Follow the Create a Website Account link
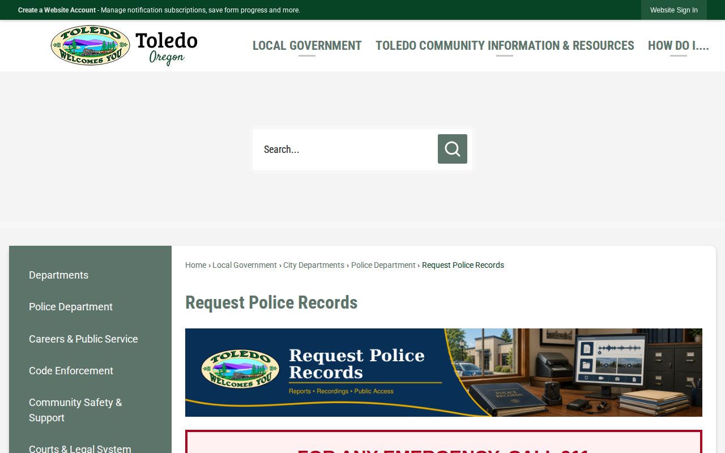This screenshot has height=453, width=725. [57, 10]
